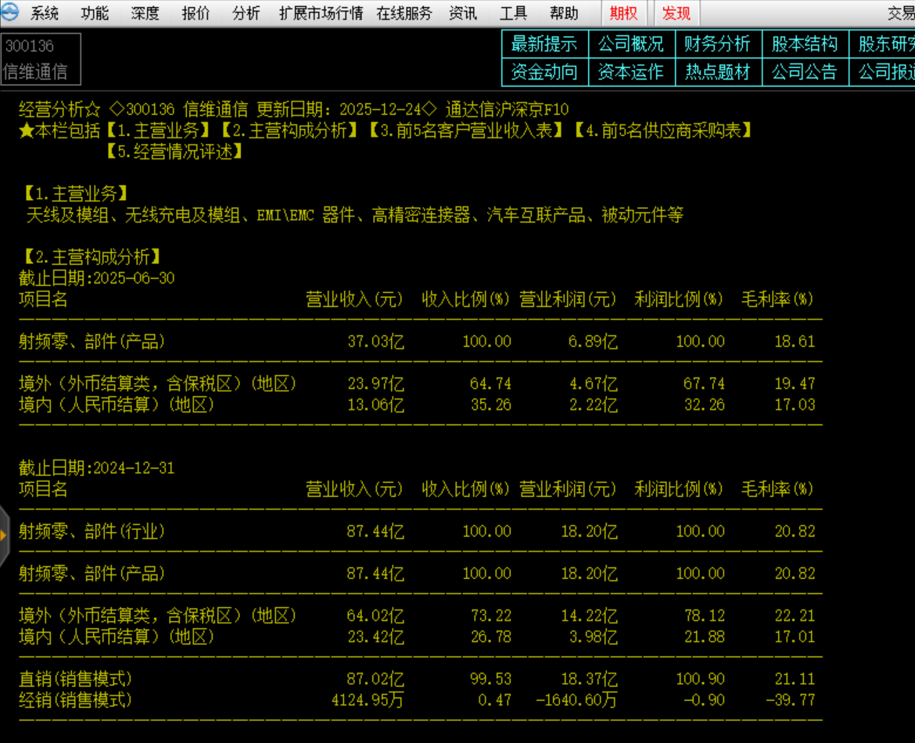
Task: Click the 经销(销售模式) row label
Action: click(75, 700)
